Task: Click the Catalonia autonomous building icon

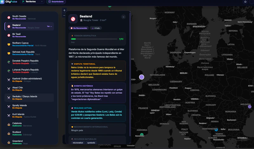Action: tap(9, 124)
